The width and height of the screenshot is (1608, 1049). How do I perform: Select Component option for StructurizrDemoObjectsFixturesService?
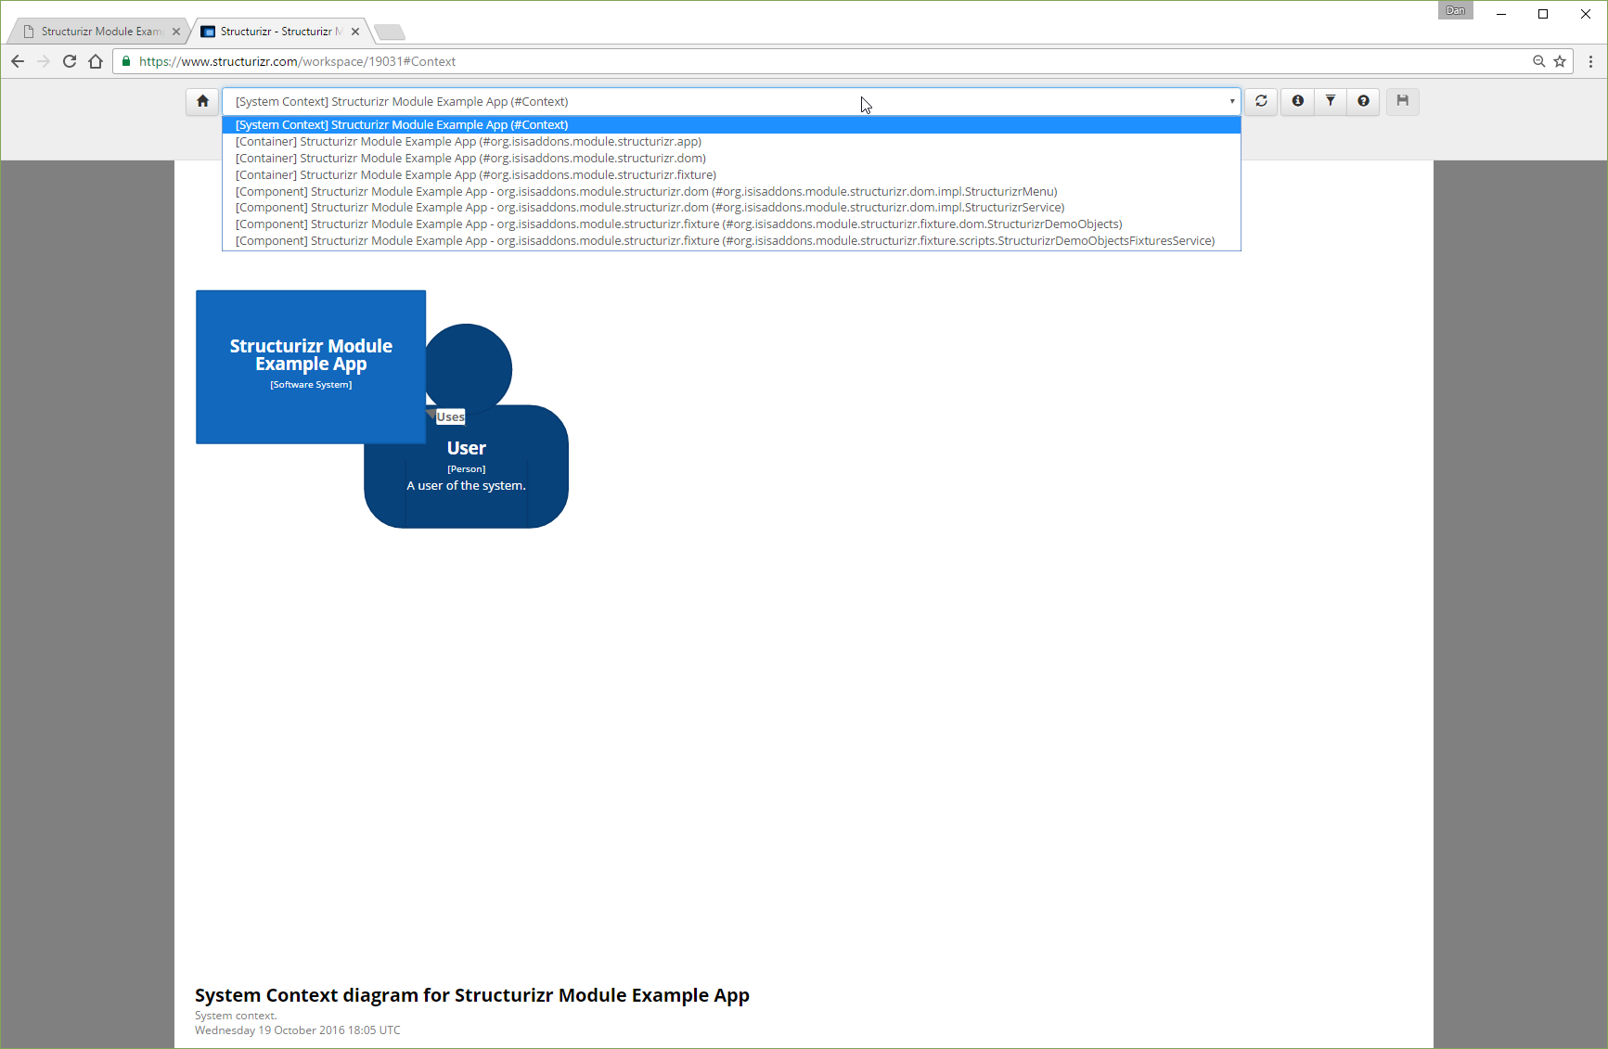pyautogui.click(x=731, y=241)
